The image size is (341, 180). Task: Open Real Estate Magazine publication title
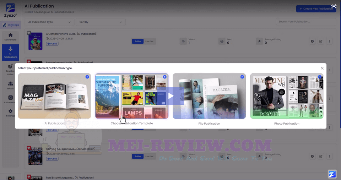pos(70,178)
